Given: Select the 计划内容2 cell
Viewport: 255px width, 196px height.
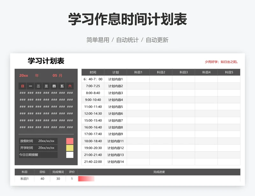Looking at the screenshot, I should tap(115, 86).
